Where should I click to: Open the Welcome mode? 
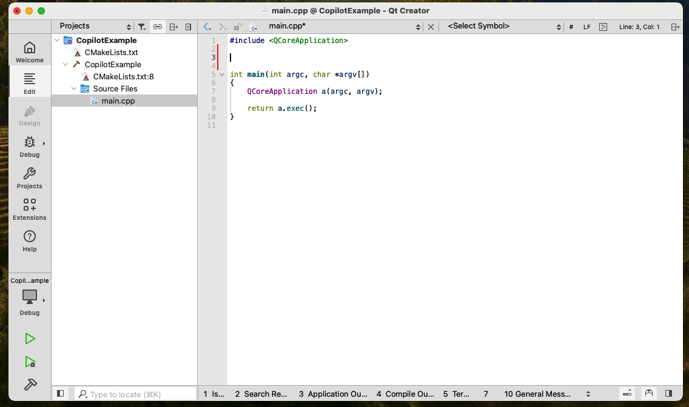coord(30,52)
